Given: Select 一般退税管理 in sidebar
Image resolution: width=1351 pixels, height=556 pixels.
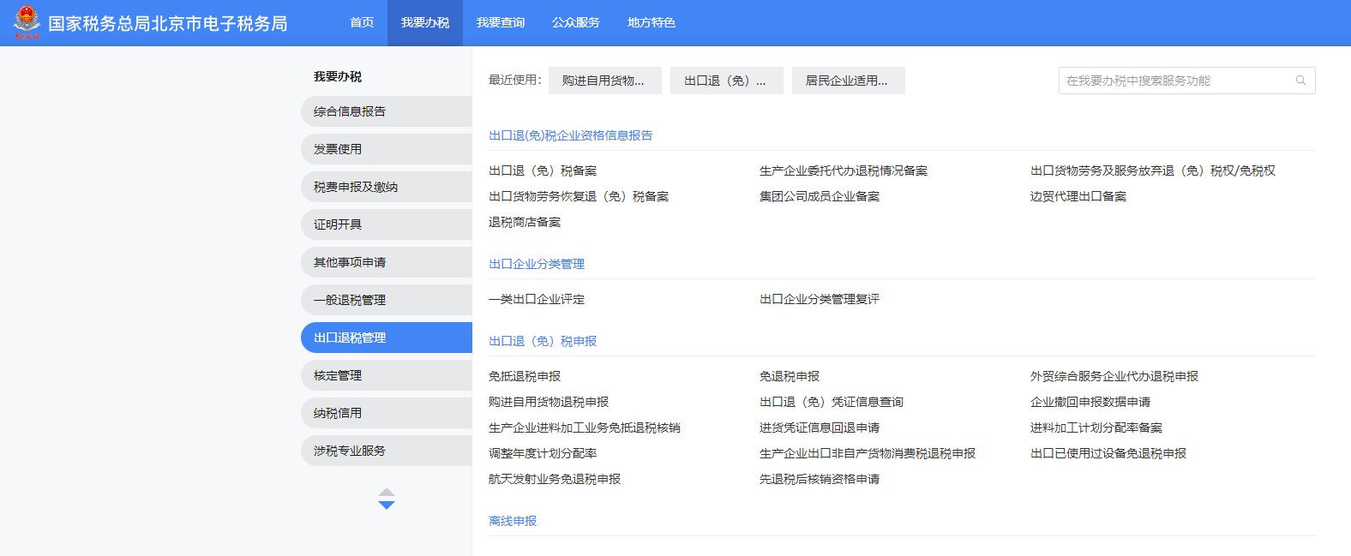Looking at the screenshot, I should click(387, 300).
